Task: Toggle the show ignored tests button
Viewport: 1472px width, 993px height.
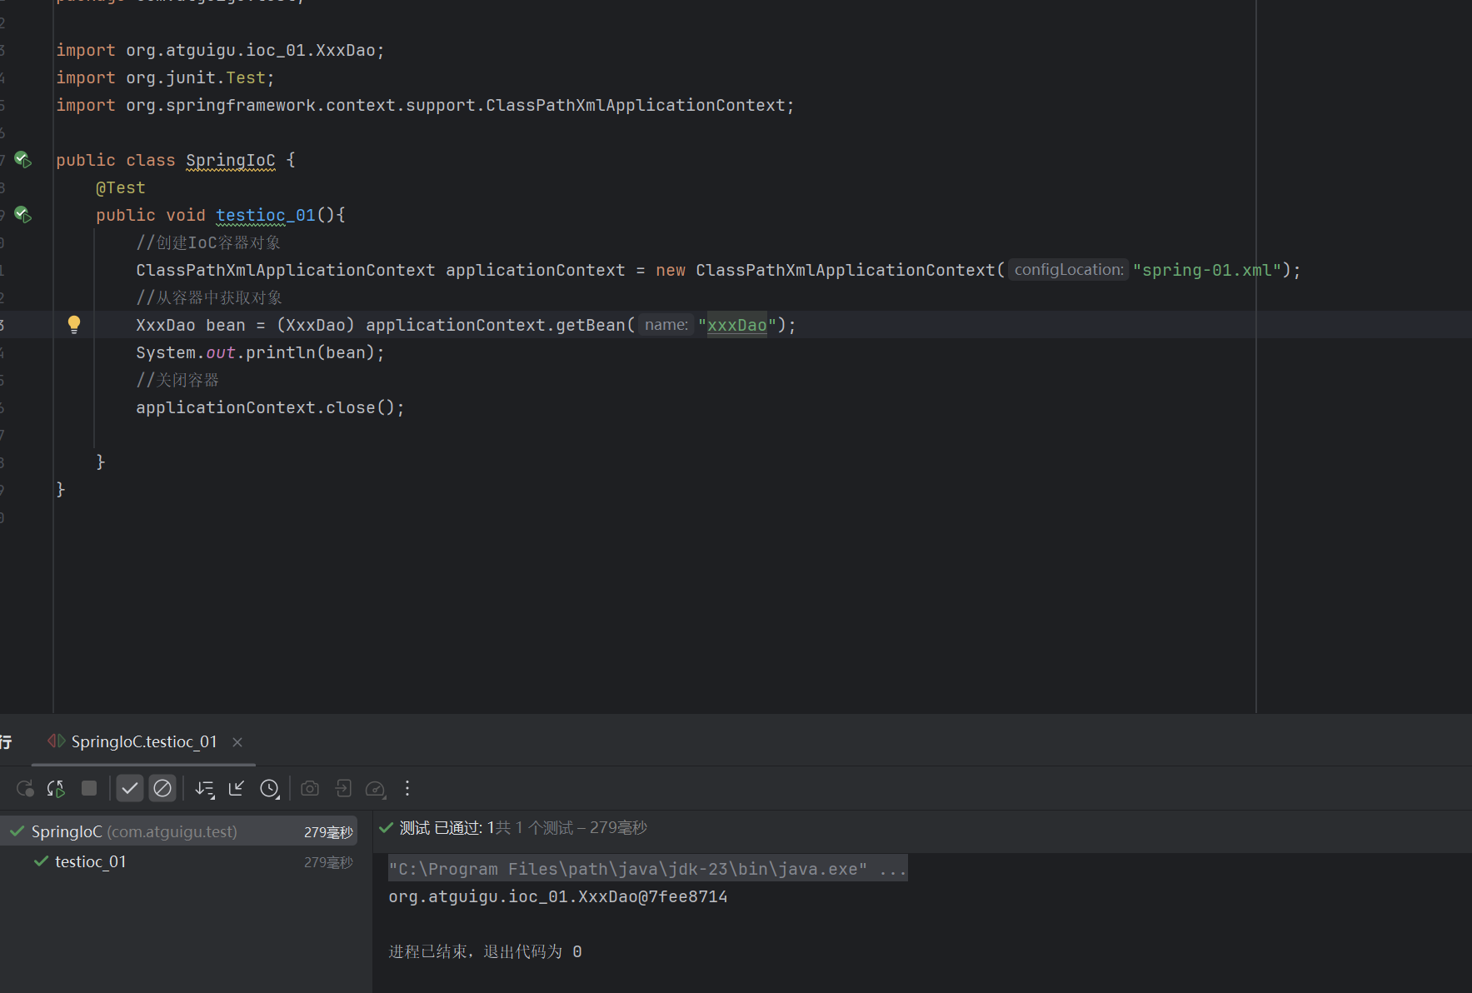Action: (x=162, y=788)
